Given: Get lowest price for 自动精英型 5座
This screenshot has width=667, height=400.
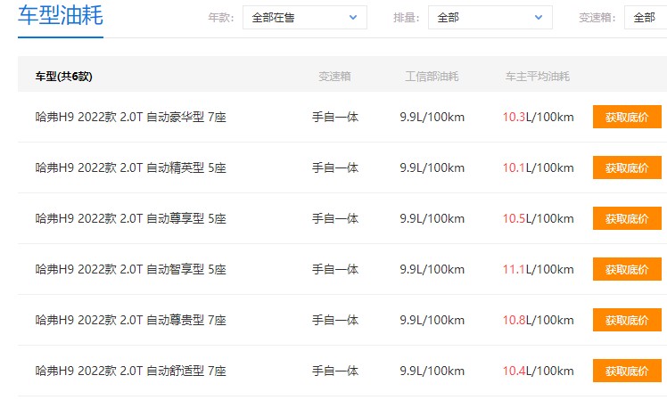Looking at the screenshot, I should coord(627,167).
